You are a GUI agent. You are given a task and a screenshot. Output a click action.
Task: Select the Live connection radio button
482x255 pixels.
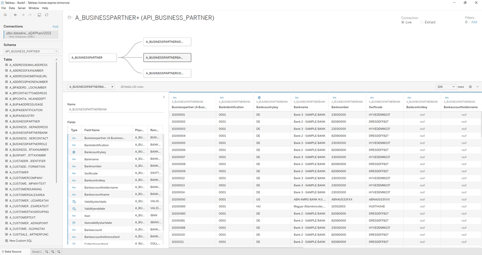coord(403,22)
